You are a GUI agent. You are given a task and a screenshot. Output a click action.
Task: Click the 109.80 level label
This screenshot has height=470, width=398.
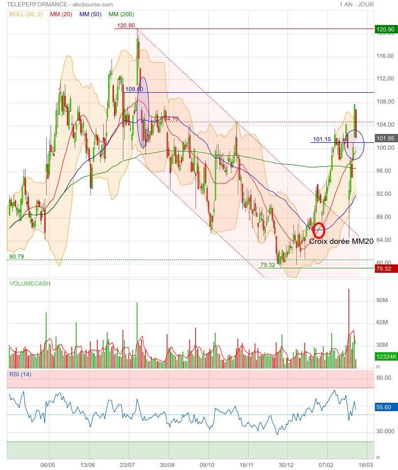(x=134, y=89)
